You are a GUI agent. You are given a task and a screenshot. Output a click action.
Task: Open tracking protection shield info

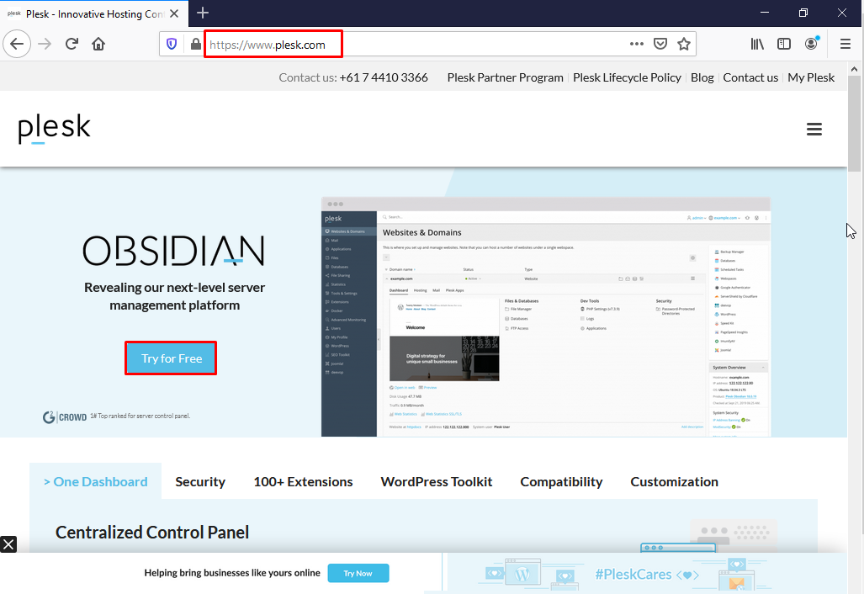[172, 44]
